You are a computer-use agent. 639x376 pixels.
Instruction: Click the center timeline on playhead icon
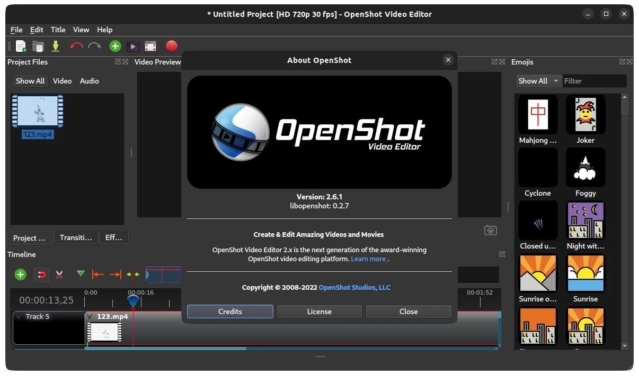133,274
